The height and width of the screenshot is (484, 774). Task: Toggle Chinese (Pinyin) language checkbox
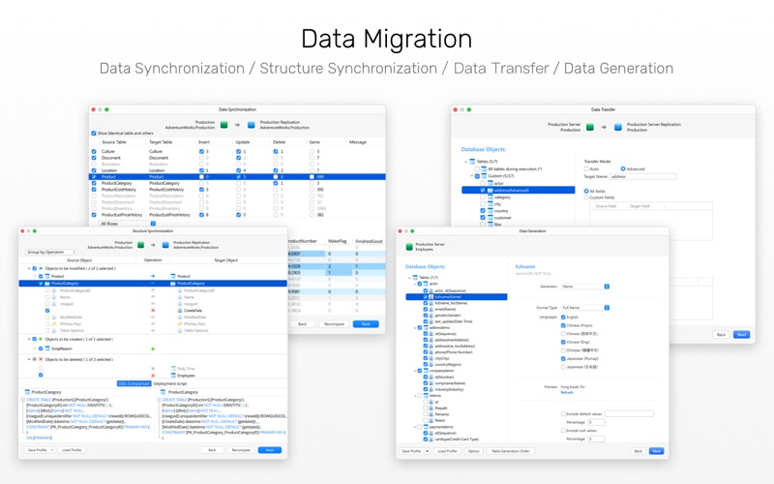pos(563,325)
